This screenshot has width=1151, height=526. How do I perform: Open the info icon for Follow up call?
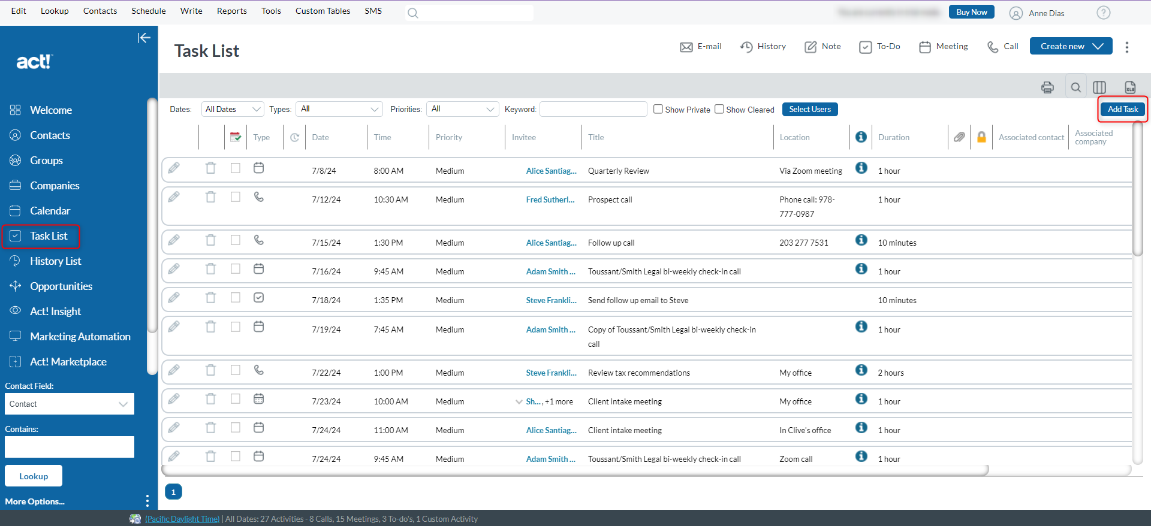(861, 240)
